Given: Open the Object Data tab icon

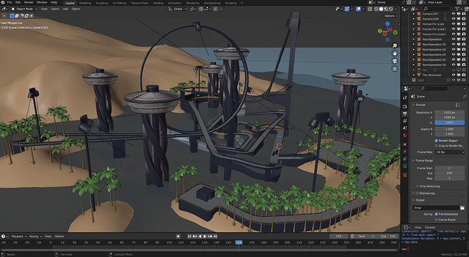Looking at the screenshot, I should 404,166.
